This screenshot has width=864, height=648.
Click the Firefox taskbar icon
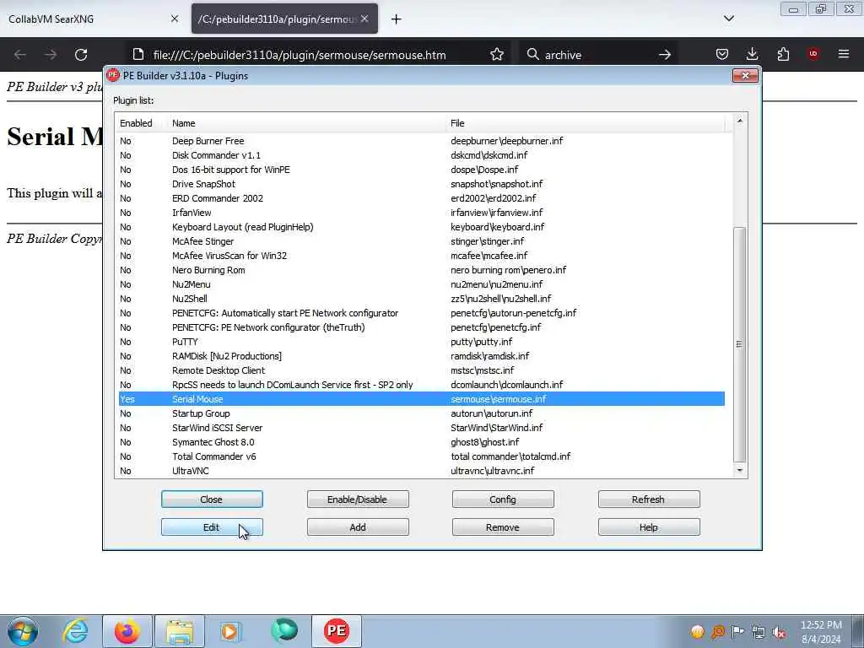[127, 631]
